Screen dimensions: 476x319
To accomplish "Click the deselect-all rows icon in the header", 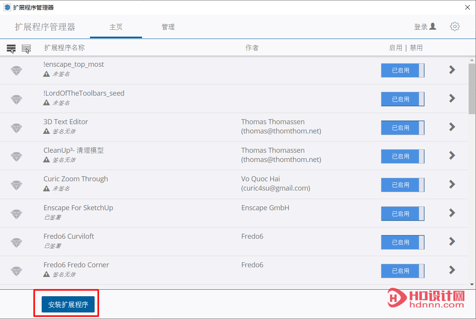I will [x=26, y=49].
